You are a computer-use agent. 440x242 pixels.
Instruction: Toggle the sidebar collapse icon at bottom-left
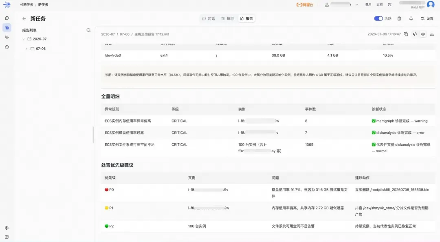7,237
